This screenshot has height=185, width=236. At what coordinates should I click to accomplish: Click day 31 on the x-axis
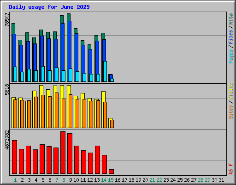(221, 180)
